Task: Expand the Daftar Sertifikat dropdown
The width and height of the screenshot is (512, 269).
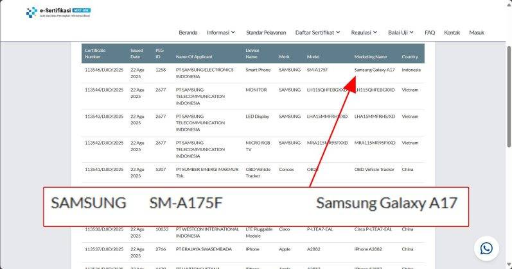Action: coord(317,33)
